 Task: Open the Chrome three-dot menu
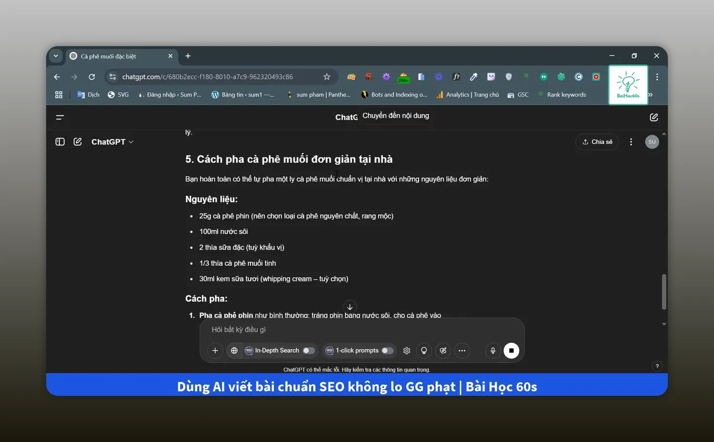coord(657,77)
